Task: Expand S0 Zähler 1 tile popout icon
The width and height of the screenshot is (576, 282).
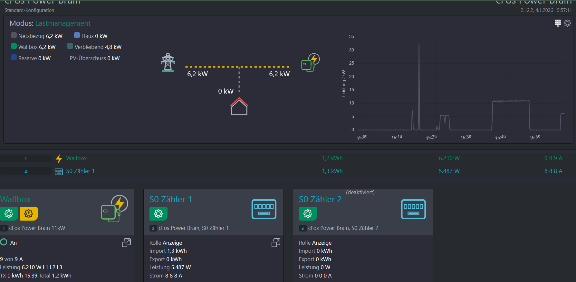Action: point(276,243)
